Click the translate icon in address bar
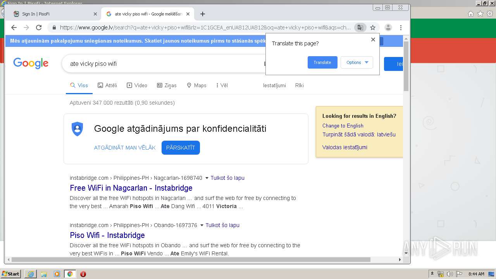496x279 pixels. pos(360,28)
